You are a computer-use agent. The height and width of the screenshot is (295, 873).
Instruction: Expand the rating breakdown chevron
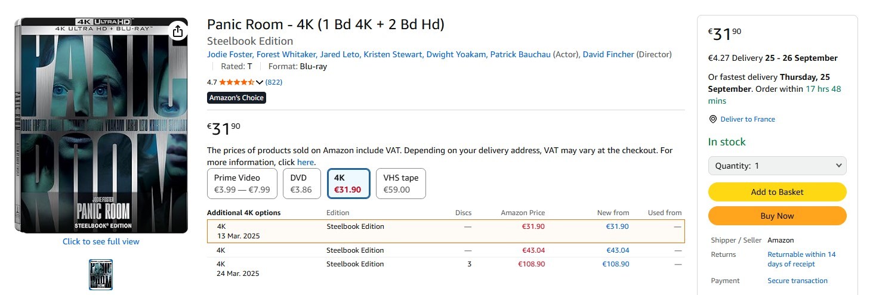[260, 82]
